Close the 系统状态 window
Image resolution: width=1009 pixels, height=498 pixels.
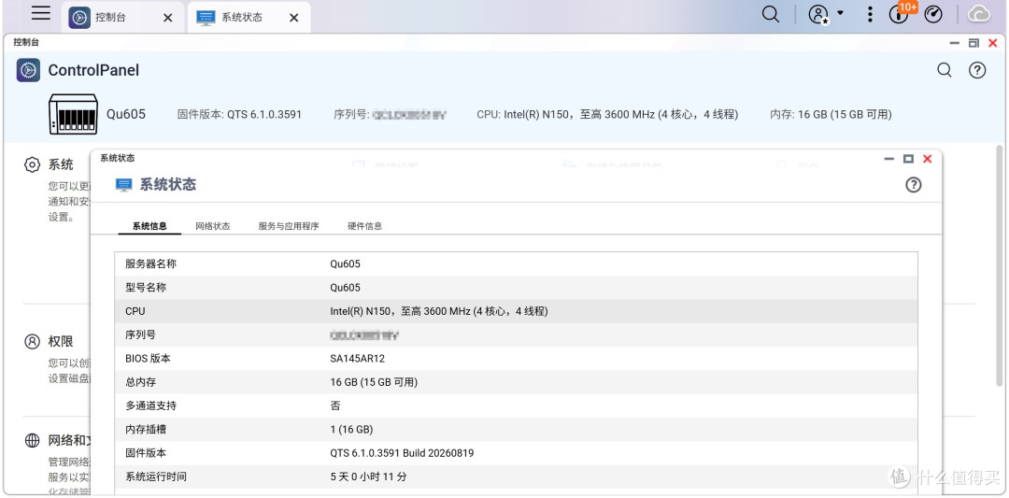pos(928,159)
